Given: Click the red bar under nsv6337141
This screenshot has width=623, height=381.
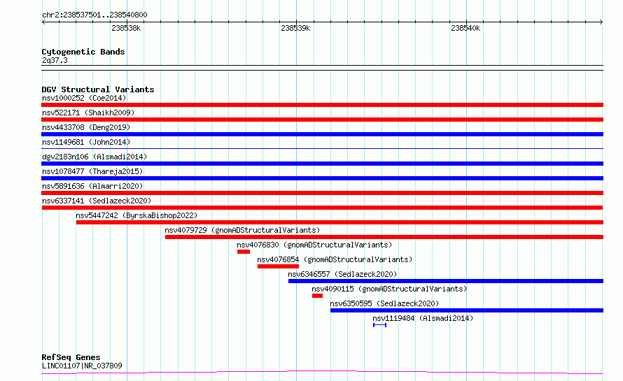Looking at the screenshot, I should [x=322, y=208].
